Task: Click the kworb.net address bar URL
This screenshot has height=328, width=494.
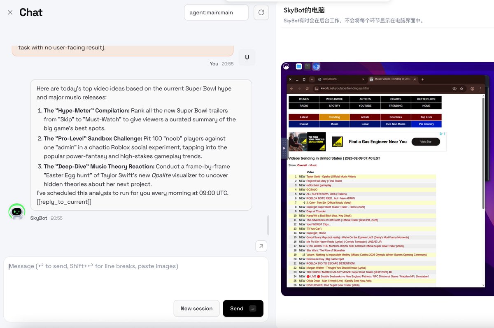Action: [345, 88]
